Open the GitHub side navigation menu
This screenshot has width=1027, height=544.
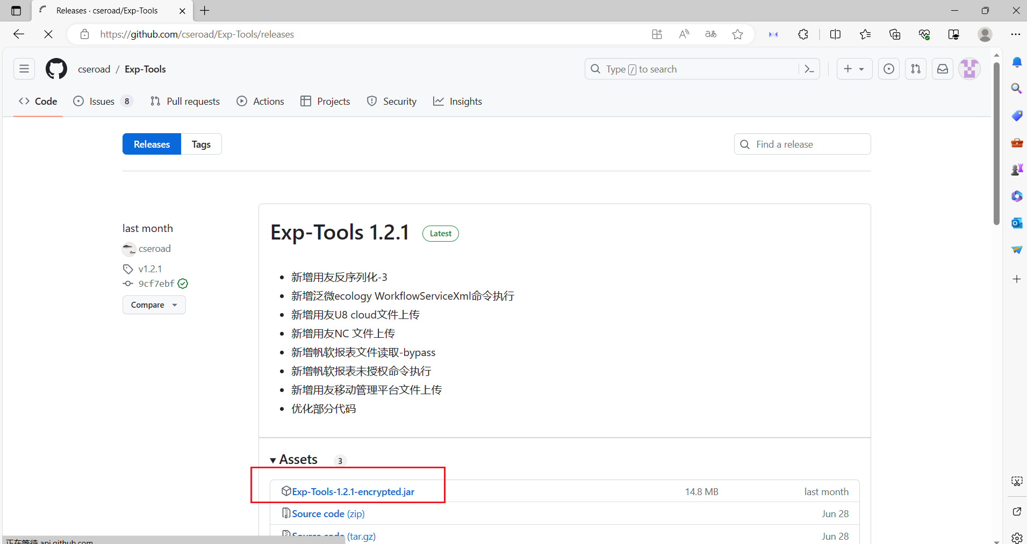point(24,69)
